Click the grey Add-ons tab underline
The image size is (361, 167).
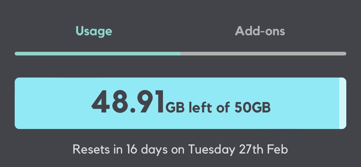click(x=263, y=54)
